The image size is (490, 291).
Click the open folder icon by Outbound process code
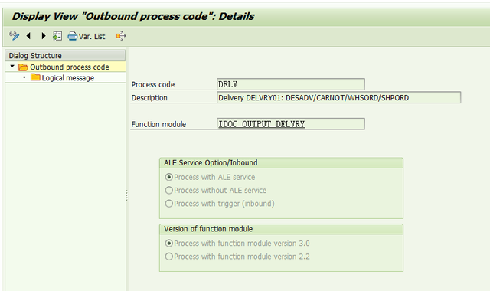23,67
